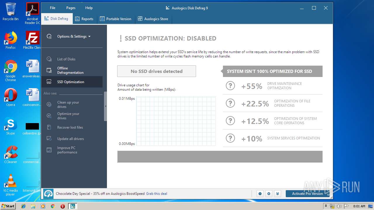Click help icon for Optimization of File Operations

tap(230, 103)
